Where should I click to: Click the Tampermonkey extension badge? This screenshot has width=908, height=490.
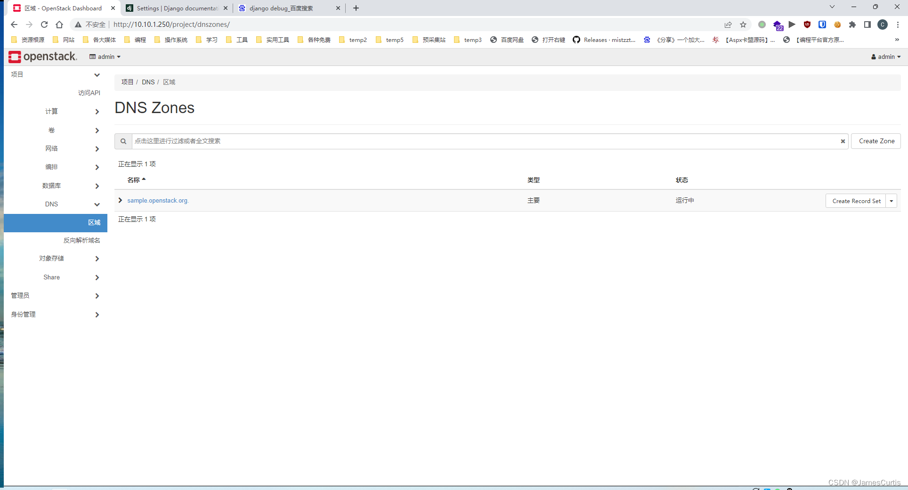[777, 24]
